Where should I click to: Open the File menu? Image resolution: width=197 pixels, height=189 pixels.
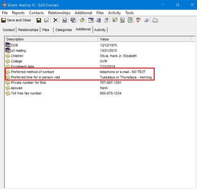5,13
